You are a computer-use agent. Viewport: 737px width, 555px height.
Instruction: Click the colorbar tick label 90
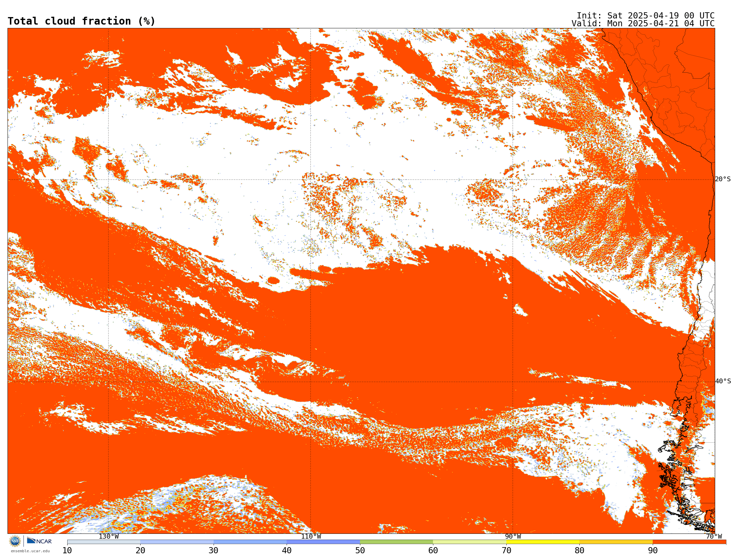click(x=653, y=551)
